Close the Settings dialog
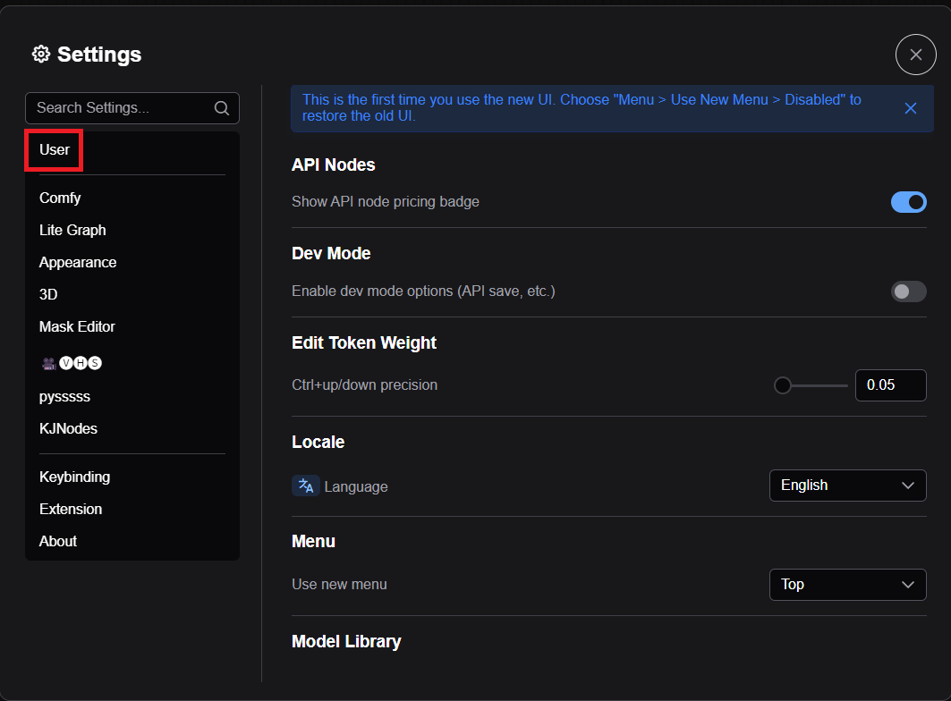 tap(915, 55)
